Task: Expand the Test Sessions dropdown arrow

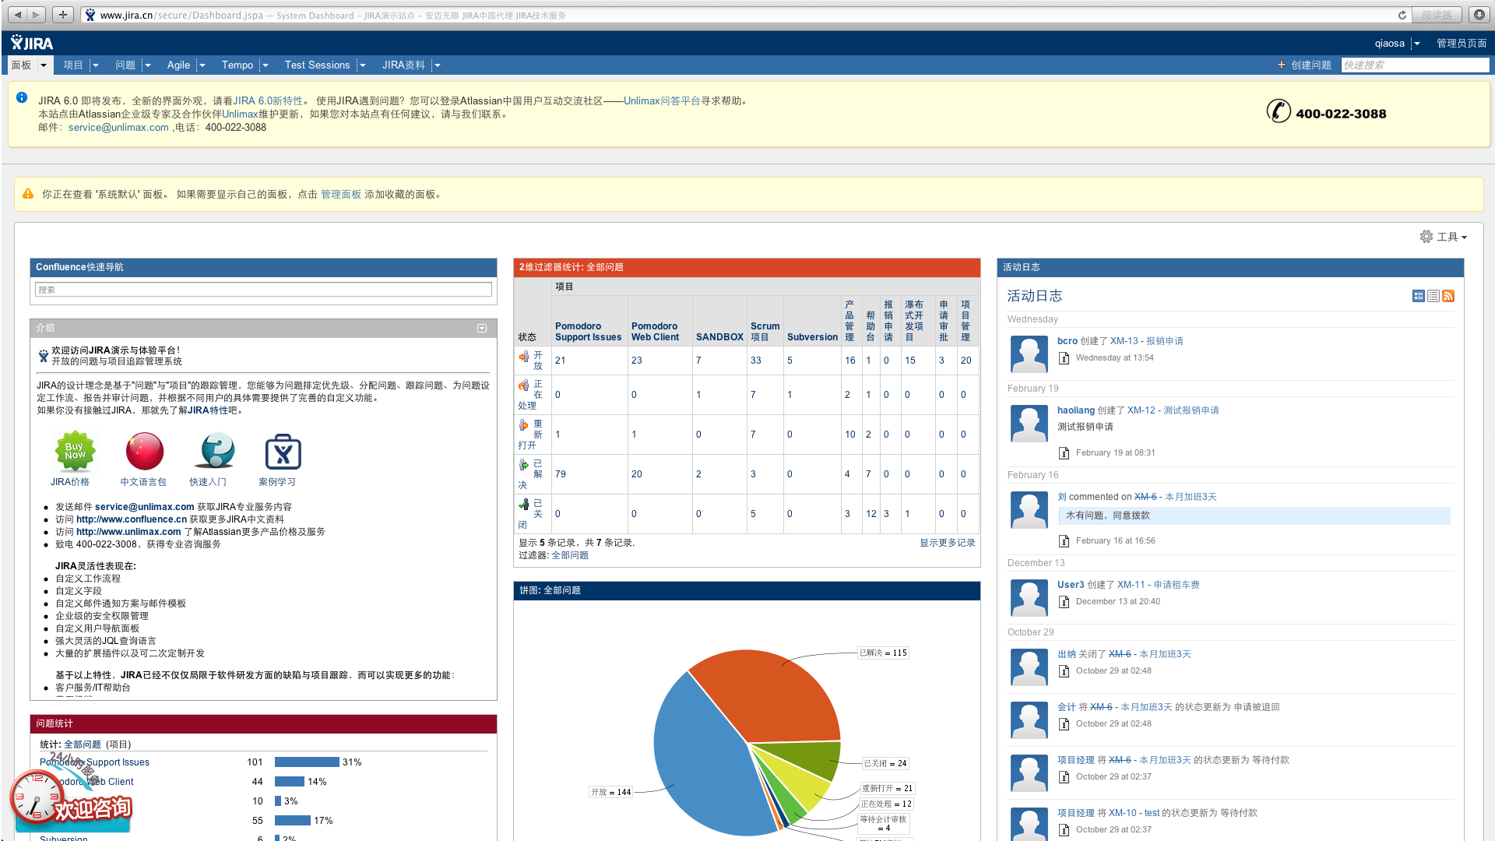Action: point(363,65)
